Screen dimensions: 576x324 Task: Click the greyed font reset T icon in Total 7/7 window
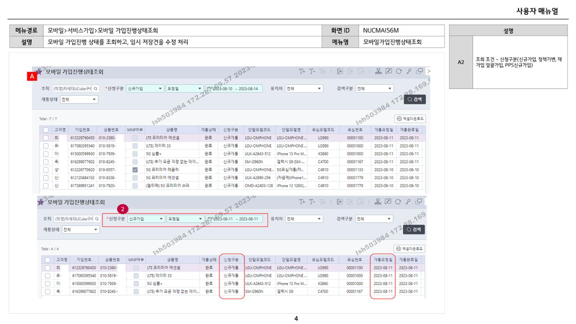tap(323, 72)
